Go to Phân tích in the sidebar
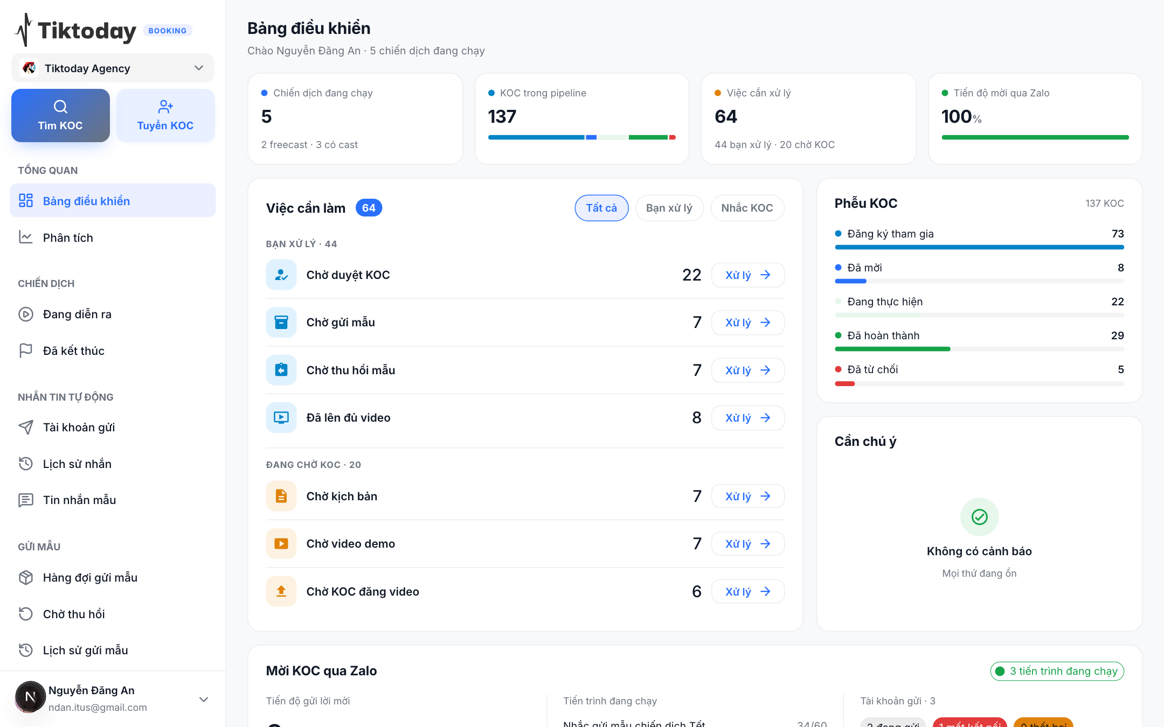 point(113,237)
